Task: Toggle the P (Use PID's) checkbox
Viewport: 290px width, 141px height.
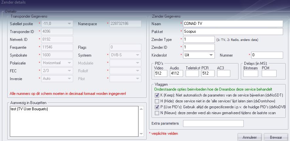Action: (x=156, y=107)
